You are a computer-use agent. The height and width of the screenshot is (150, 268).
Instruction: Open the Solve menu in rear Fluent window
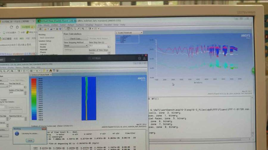pos(63,25)
